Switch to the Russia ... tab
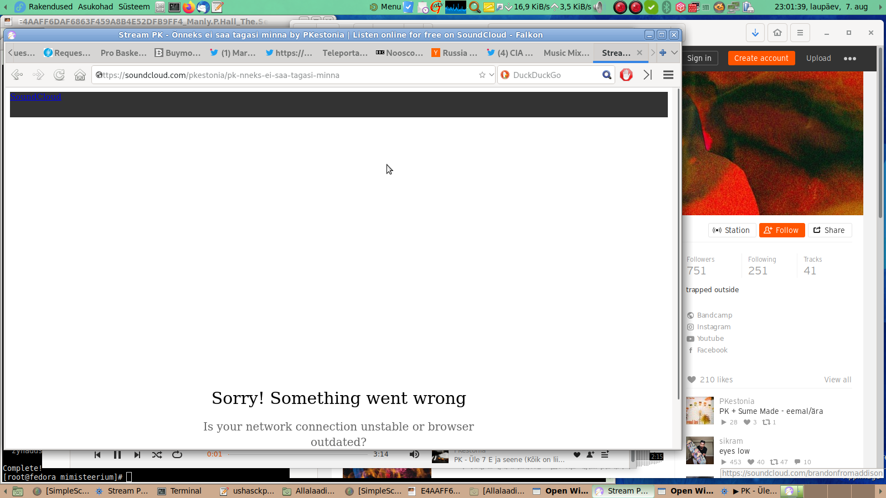Image resolution: width=886 pixels, height=498 pixels. click(455, 53)
